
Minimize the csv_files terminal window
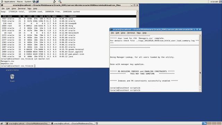click(x=132, y=5)
